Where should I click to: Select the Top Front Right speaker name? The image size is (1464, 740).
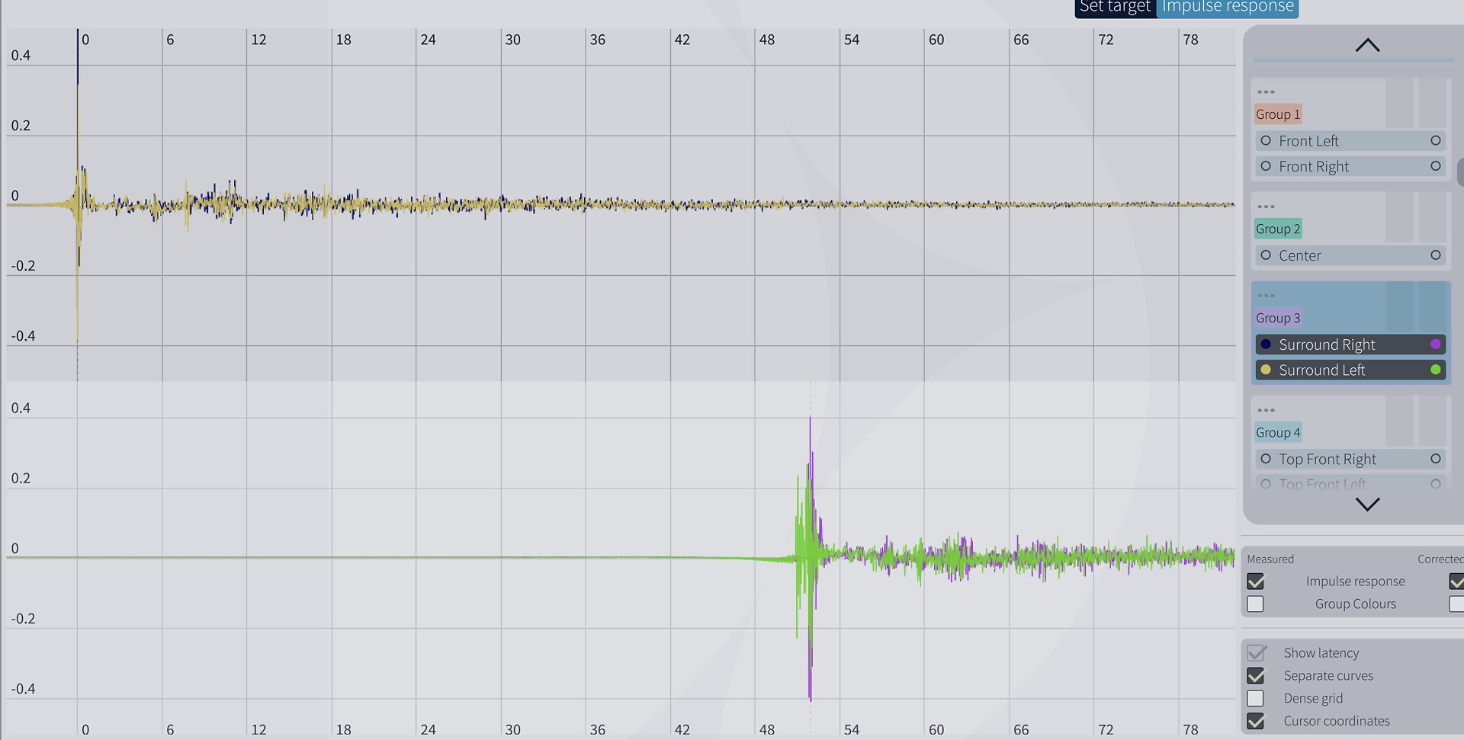[1328, 459]
